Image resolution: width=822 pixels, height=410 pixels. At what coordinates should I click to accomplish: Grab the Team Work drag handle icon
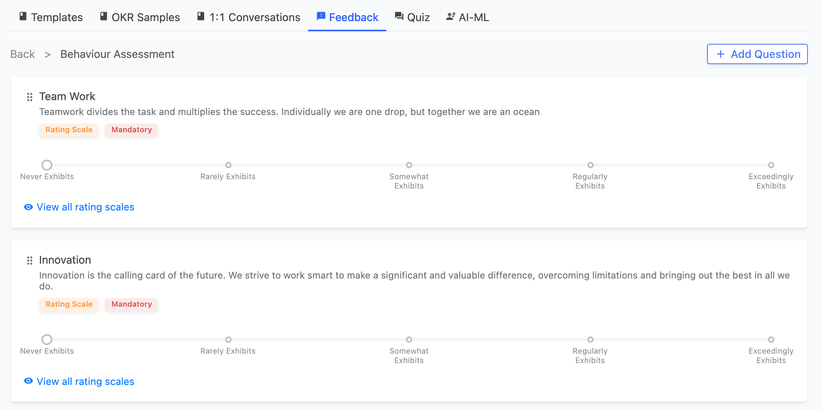click(x=29, y=97)
